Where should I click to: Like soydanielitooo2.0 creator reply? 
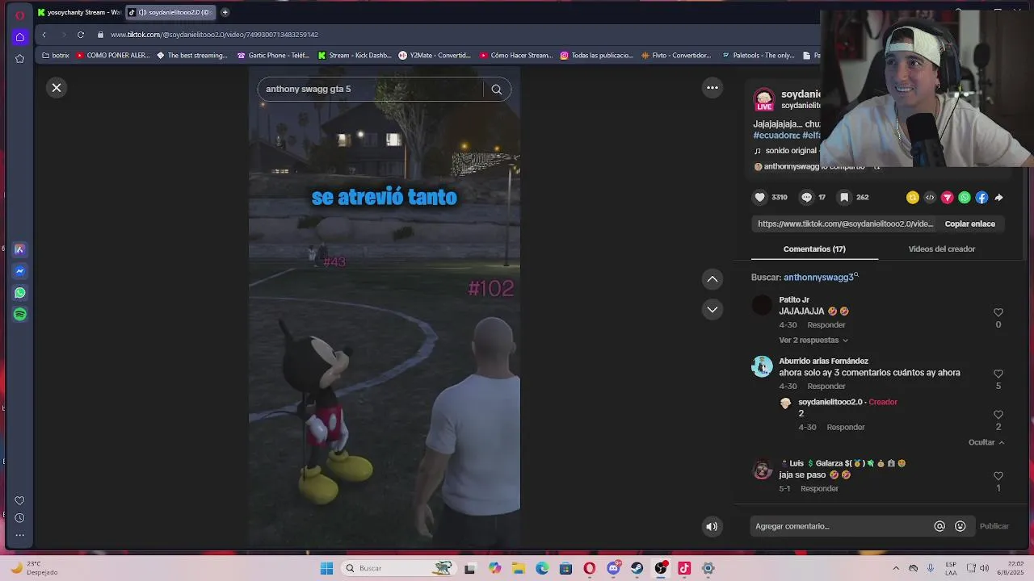pos(998,415)
